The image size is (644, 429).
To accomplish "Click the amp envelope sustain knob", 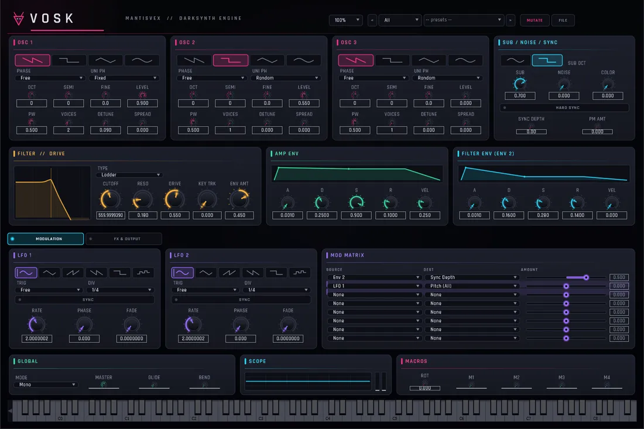I will 356,203.
